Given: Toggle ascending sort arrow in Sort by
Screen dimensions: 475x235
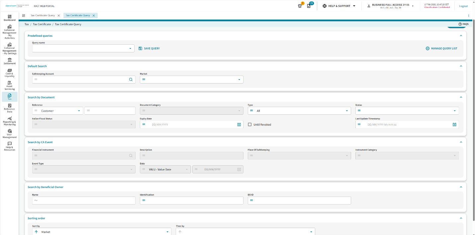Looking at the screenshot, I should tap(36, 232).
